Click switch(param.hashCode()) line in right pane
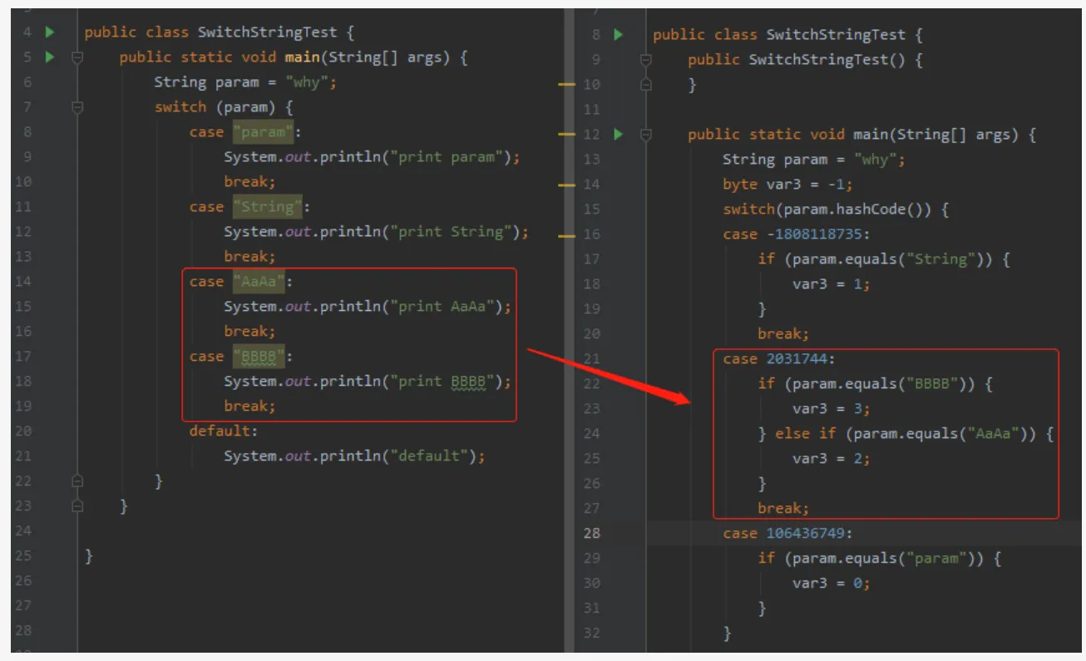Image resolution: width=1086 pixels, height=661 pixels. [x=836, y=210]
